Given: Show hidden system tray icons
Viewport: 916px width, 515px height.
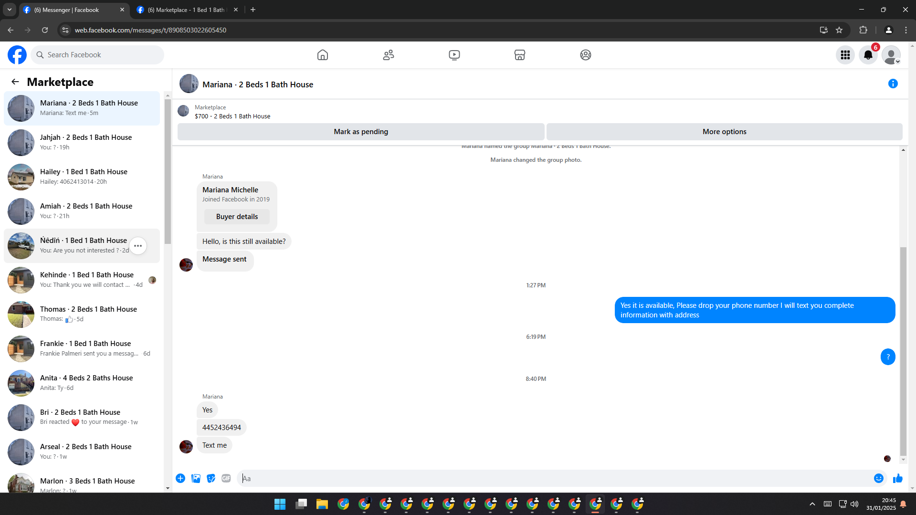Looking at the screenshot, I should pyautogui.click(x=812, y=504).
